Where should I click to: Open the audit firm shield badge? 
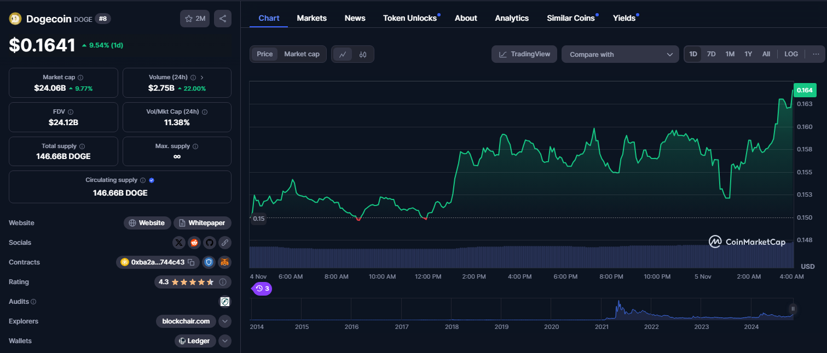(225, 302)
